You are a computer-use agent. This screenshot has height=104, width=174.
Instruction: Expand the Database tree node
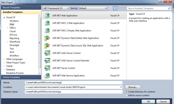point(4,70)
